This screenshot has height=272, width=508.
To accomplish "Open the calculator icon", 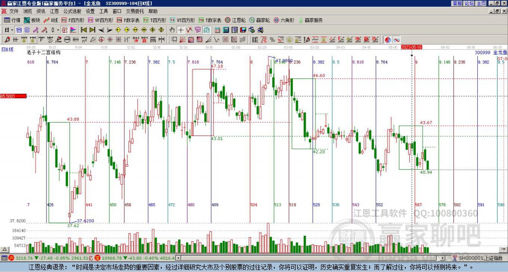I will pyautogui.click(x=226, y=30).
